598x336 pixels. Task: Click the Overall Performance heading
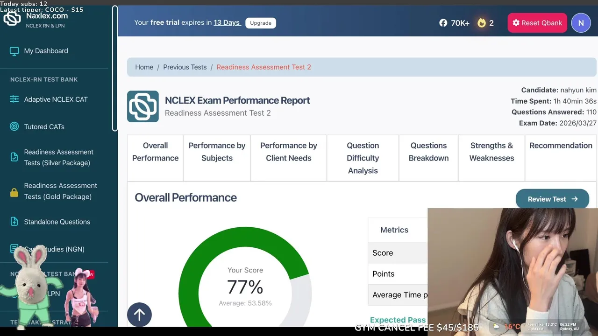tap(185, 197)
